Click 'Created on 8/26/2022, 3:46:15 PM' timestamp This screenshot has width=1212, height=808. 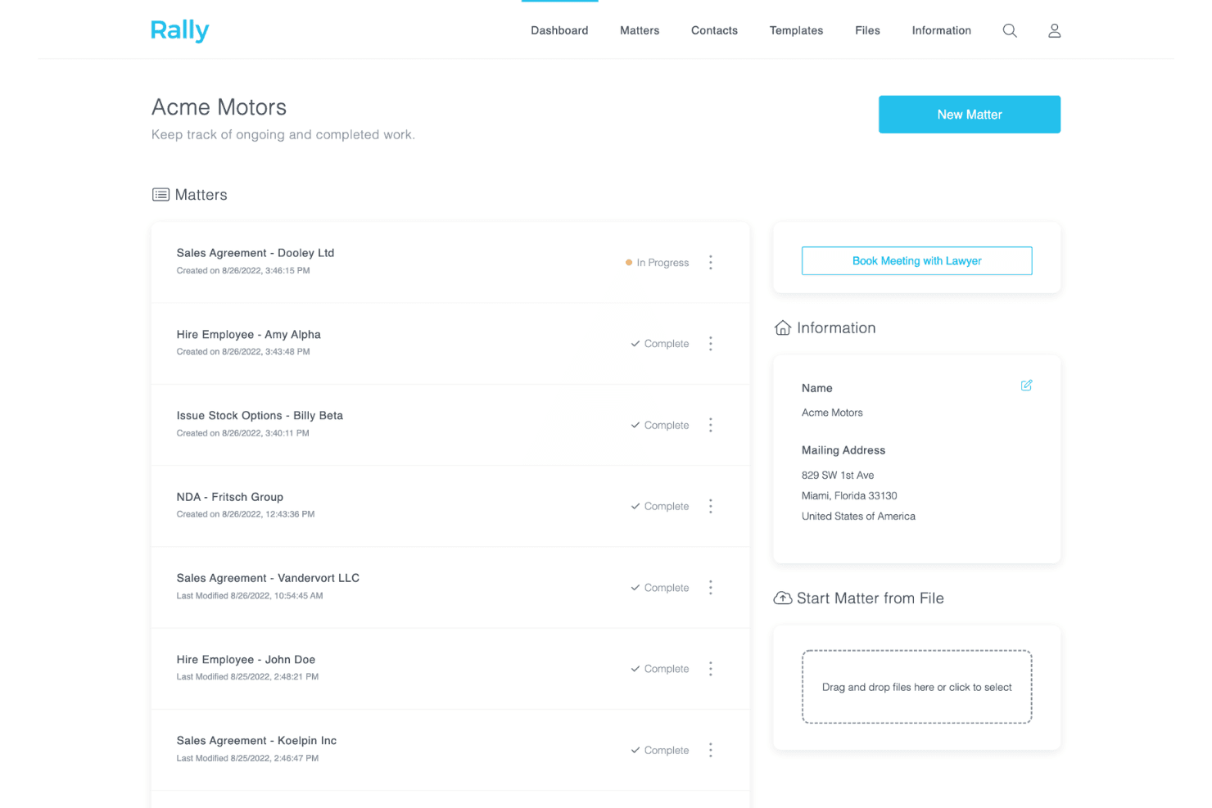coord(243,270)
